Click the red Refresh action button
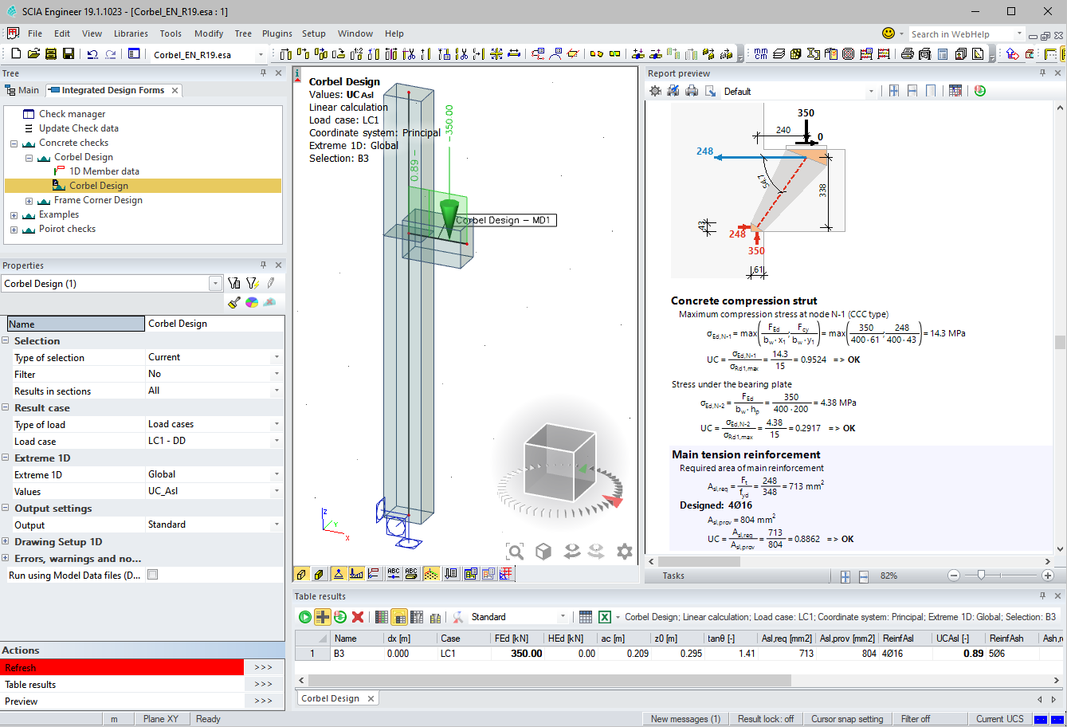The image size is (1067, 727). click(122, 668)
